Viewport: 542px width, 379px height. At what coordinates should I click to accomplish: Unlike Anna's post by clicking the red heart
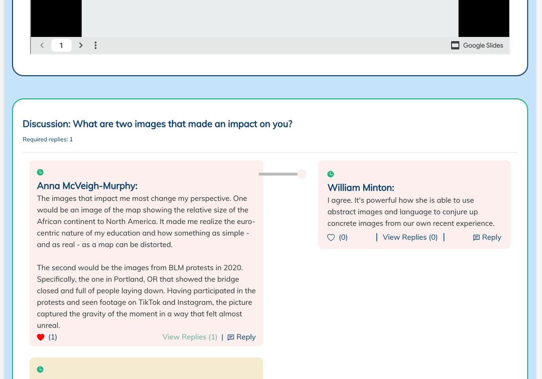click(x=40, y=337)
